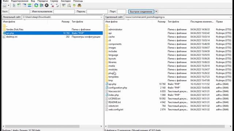Select remote file web.config.txt
The height and width of the screenshot is (131, 234).
(116, 110)
